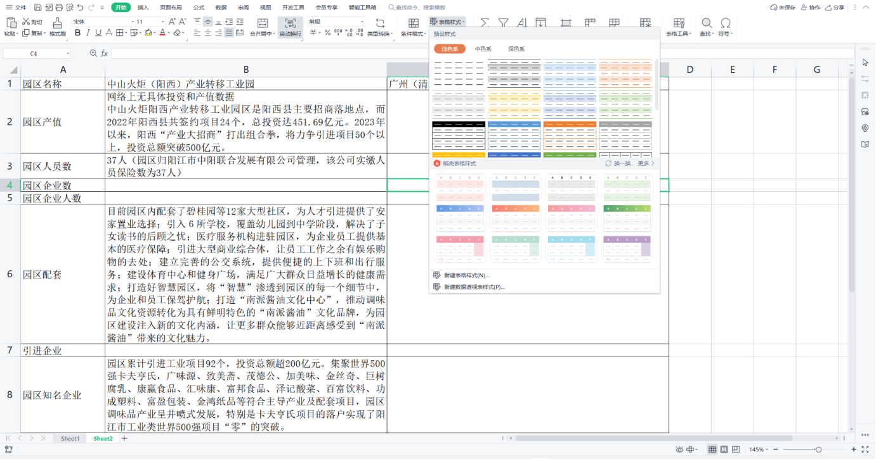This screenshot has height=459, width=876.
Task: Toggle justify horizontal alignment
Action: tap(229, 33)
